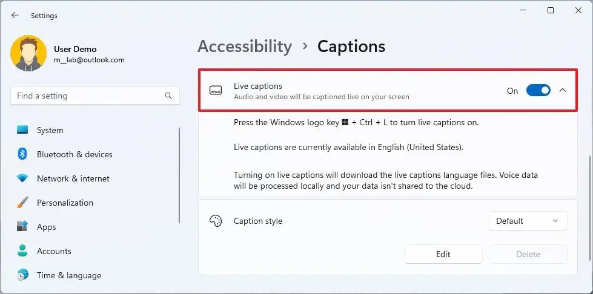This screenshot has height=294, width=593.
Task: Collapse the Live captions section chevron
Action: (563, 91)
